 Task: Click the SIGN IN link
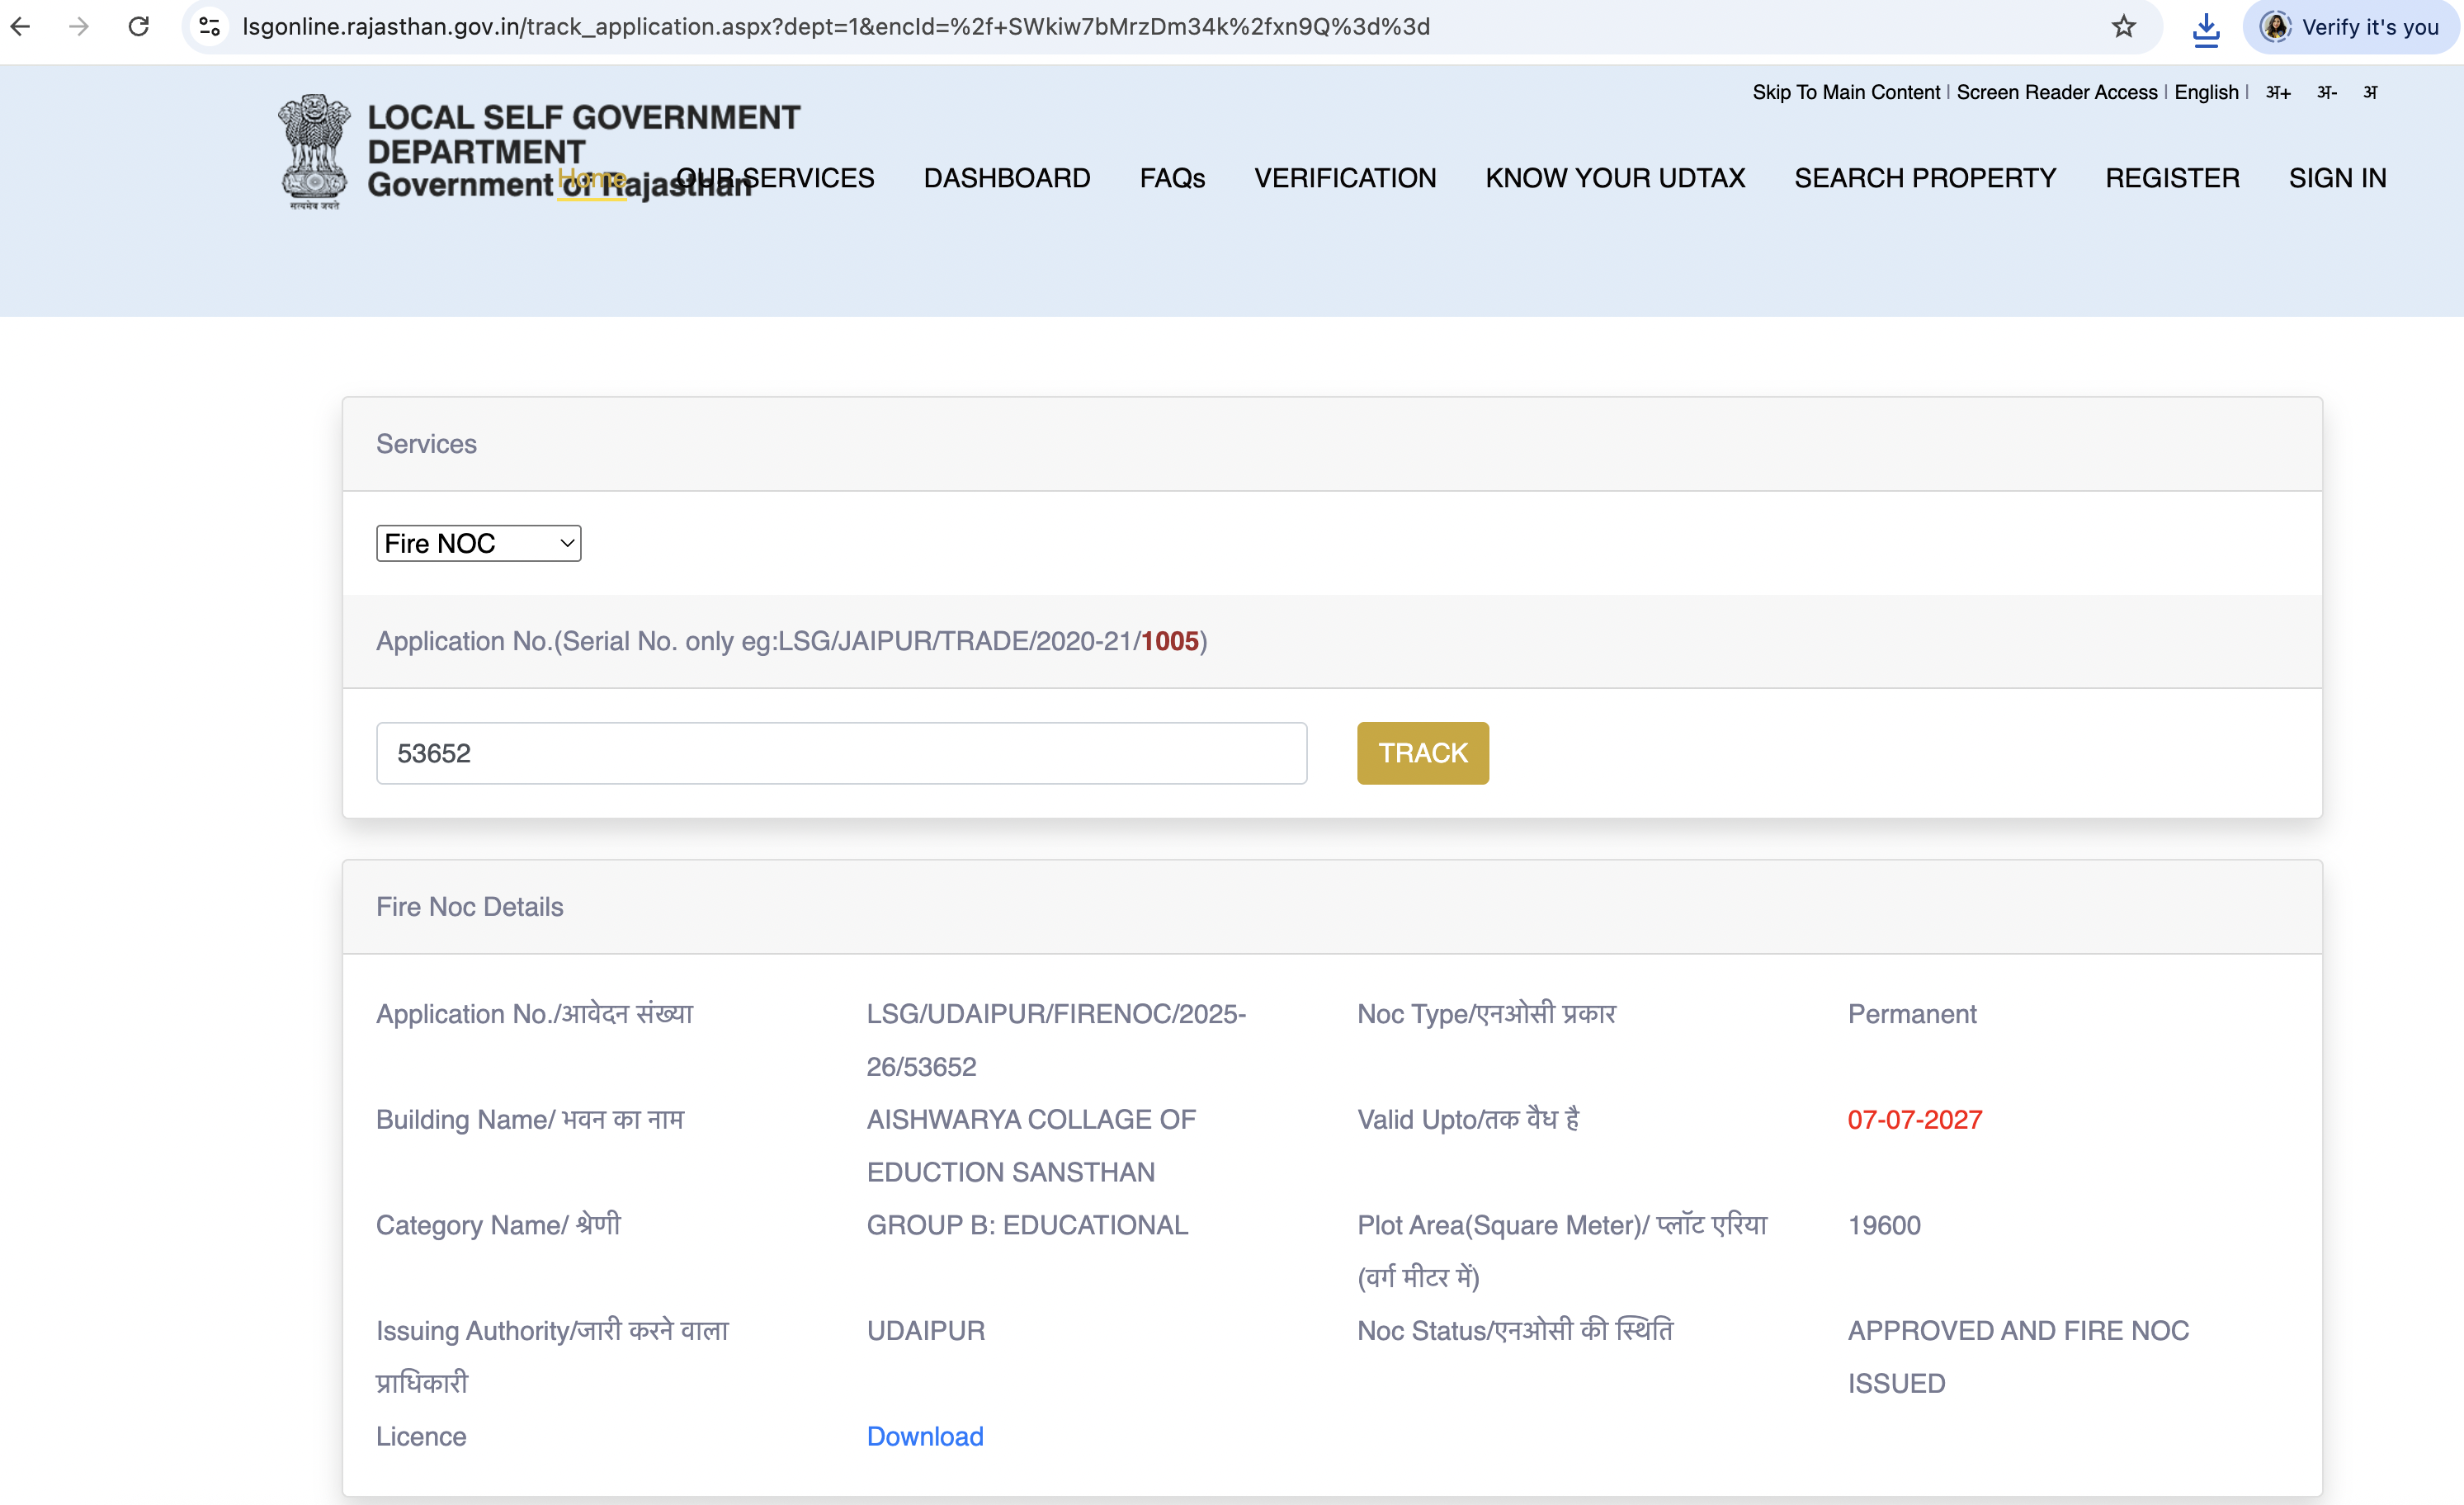click(x=2336, y=178)
